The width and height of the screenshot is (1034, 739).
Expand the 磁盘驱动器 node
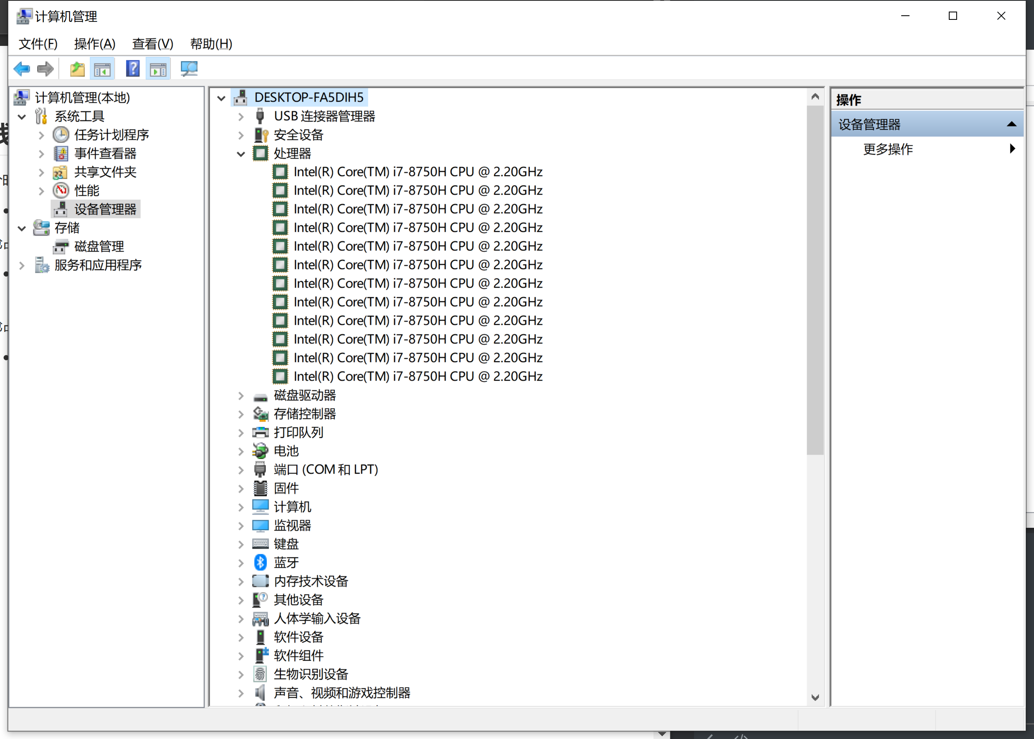241,396
